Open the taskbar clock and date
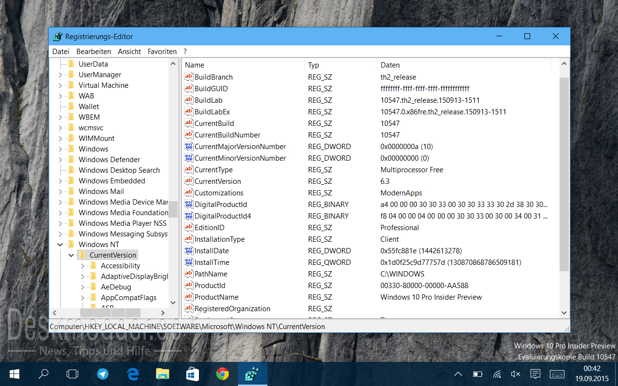Image resolution: width=618 pixels, height=386 pixels. pyautogui.click(x=592, y=374)
